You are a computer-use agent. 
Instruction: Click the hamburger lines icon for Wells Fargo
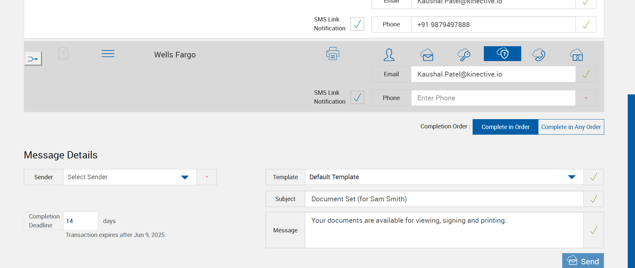[108, 54]
